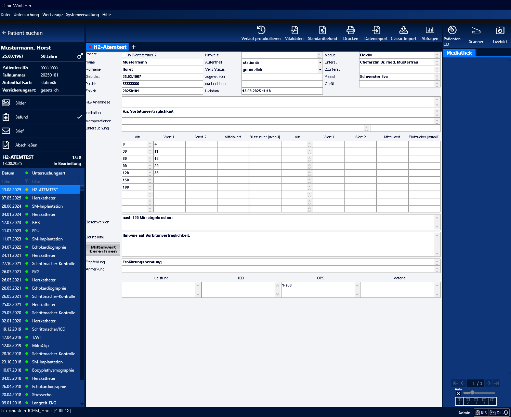The width and height of the screenshot is (511, 417).
Task: Click the Abschließen document check icon
Action: pos(6,145)
